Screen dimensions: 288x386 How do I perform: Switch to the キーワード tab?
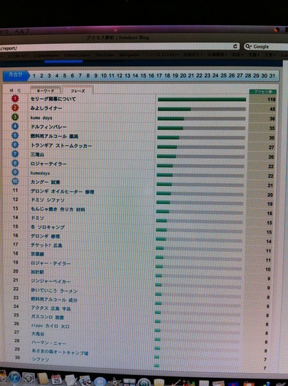[45, 91]
